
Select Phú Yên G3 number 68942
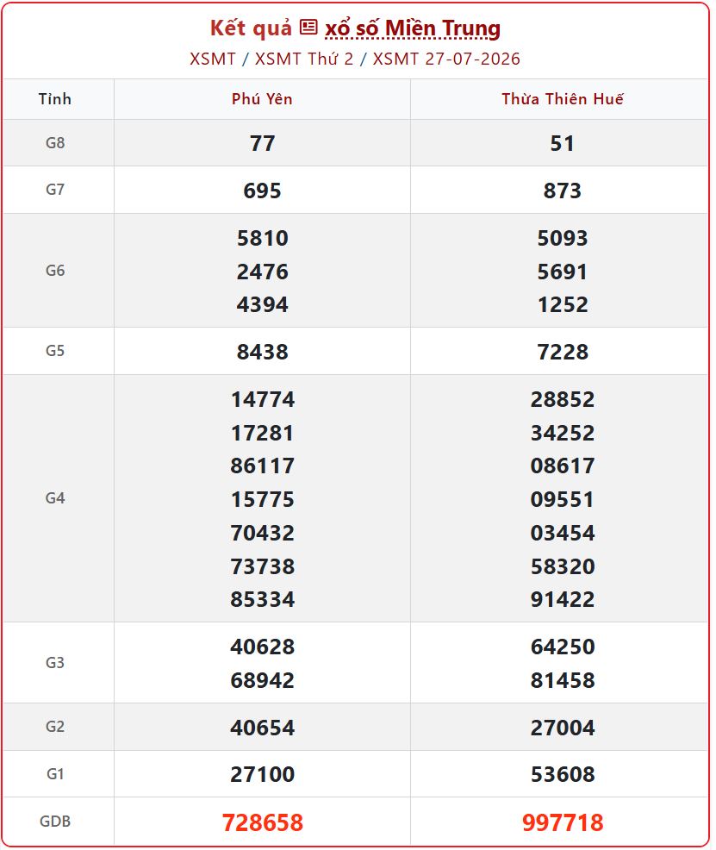(262, 680)
